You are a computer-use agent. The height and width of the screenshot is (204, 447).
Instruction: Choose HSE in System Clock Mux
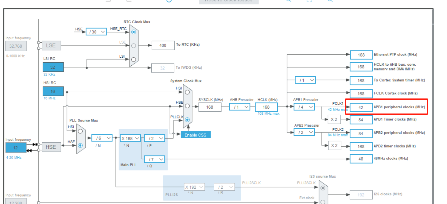187,106
